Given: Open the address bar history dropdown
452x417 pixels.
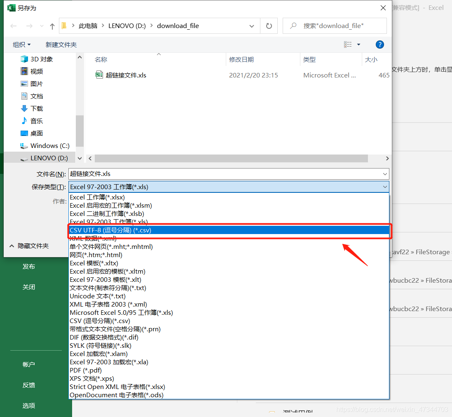Looking at the screenshot, I should click(x=252, y=26).
